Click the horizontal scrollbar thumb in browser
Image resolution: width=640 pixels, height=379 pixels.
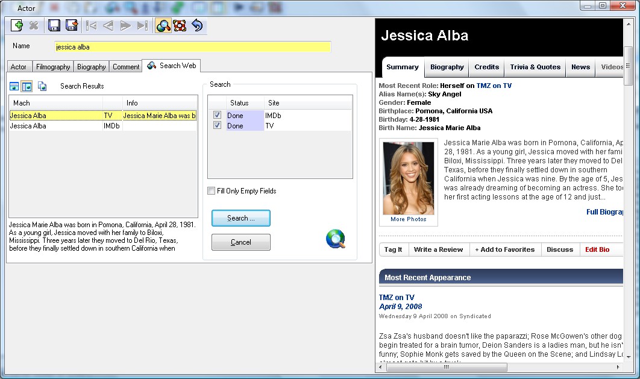coord(447,367)
